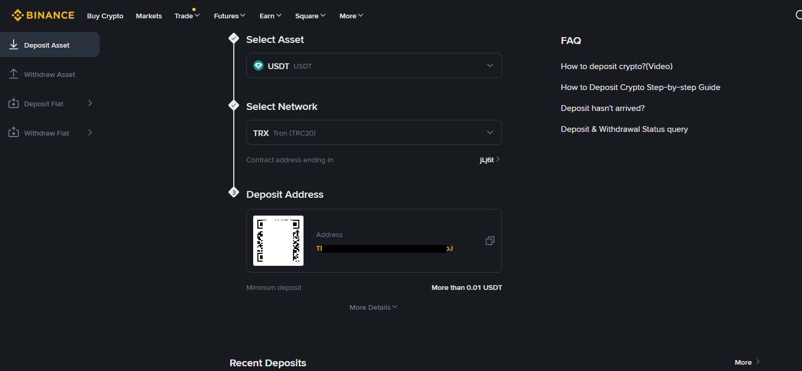Click 'Contract address ending in' label
The height and width of the screenshot is (371, 802).
(x=290, y=160)
